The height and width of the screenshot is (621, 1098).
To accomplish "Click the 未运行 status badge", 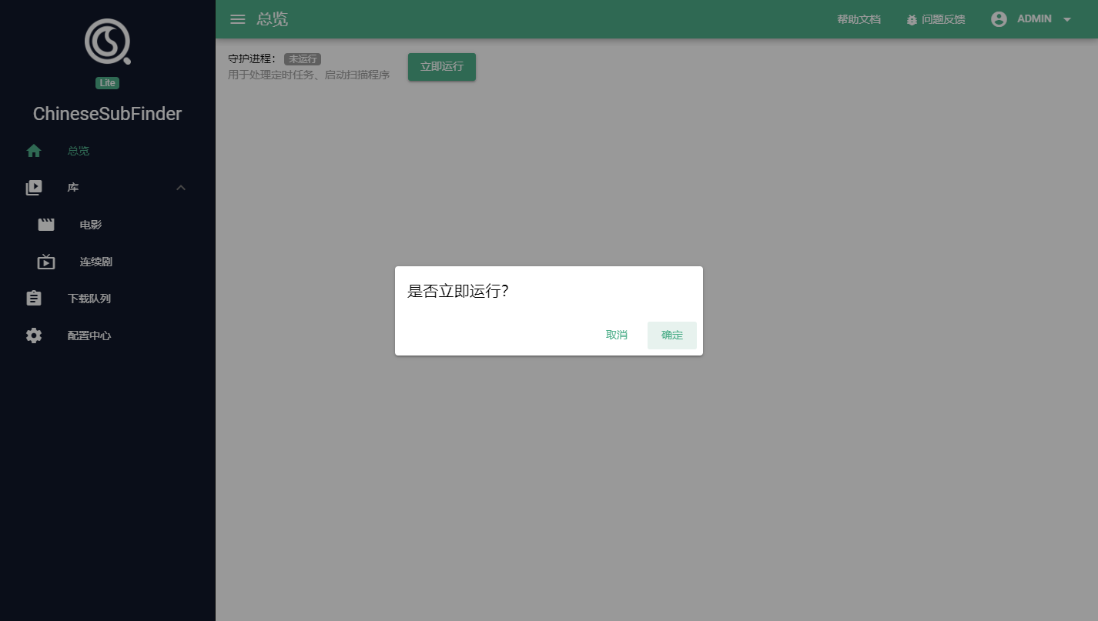I will click(x=303, y=59).
